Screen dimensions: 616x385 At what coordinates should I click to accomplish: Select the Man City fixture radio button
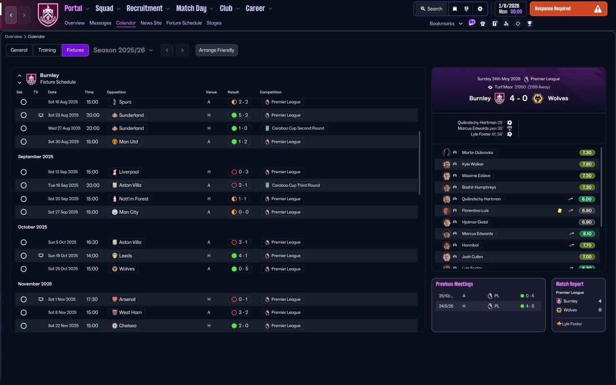point(24,212)
